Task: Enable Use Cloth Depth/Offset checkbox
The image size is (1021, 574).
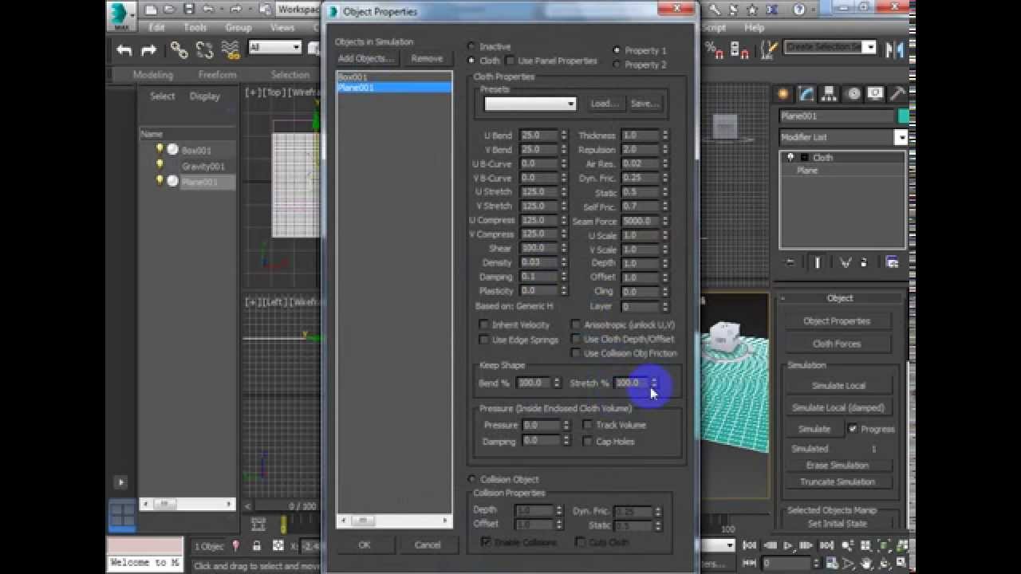Action: (x=575, y=339)
